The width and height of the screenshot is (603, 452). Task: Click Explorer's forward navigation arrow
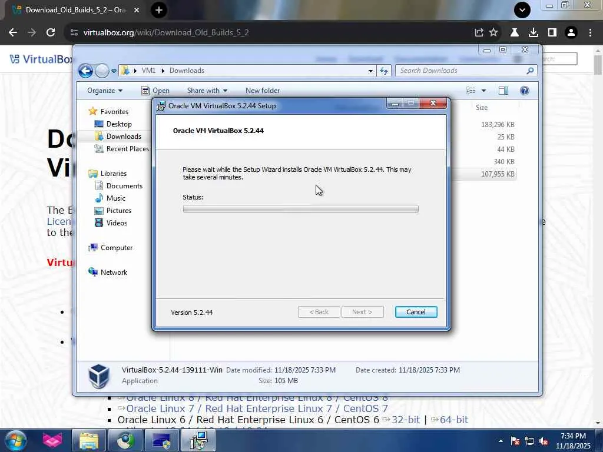tap(102, 71)
